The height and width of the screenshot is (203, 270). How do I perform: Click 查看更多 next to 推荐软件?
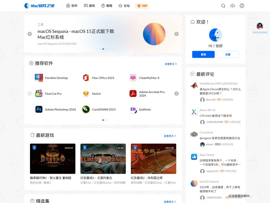(171, 64)
